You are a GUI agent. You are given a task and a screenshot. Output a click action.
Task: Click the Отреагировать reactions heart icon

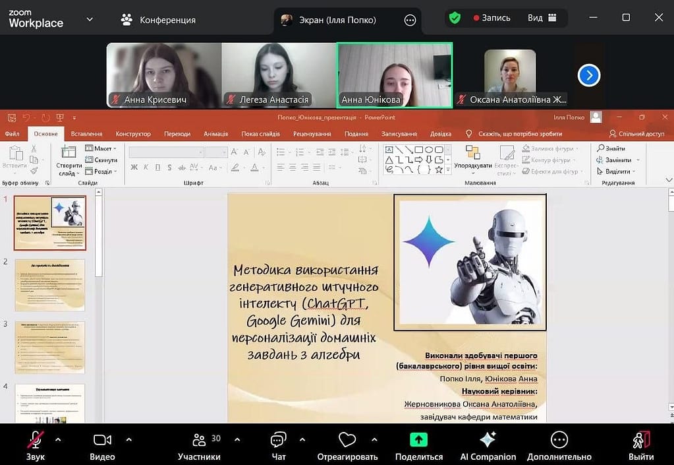[x=347, y=441]
